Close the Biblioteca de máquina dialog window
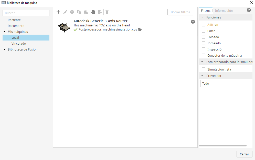 252,3
